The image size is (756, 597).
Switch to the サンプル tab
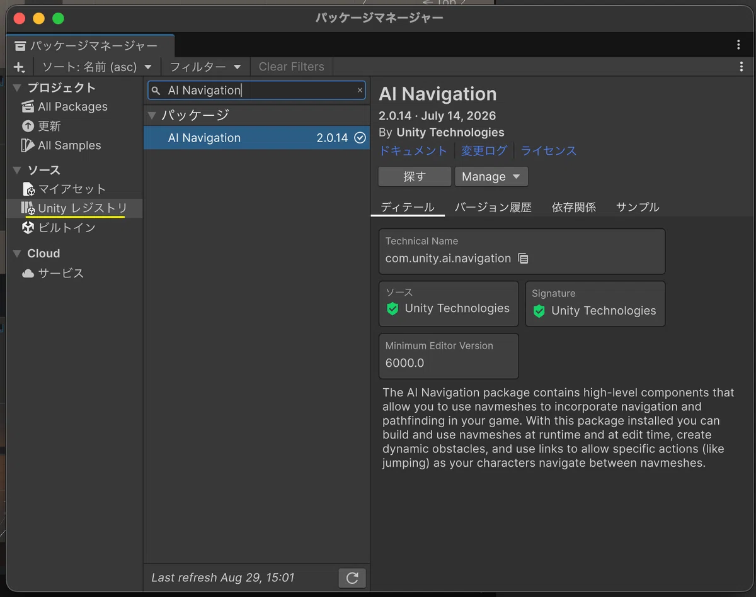[638, 207]
